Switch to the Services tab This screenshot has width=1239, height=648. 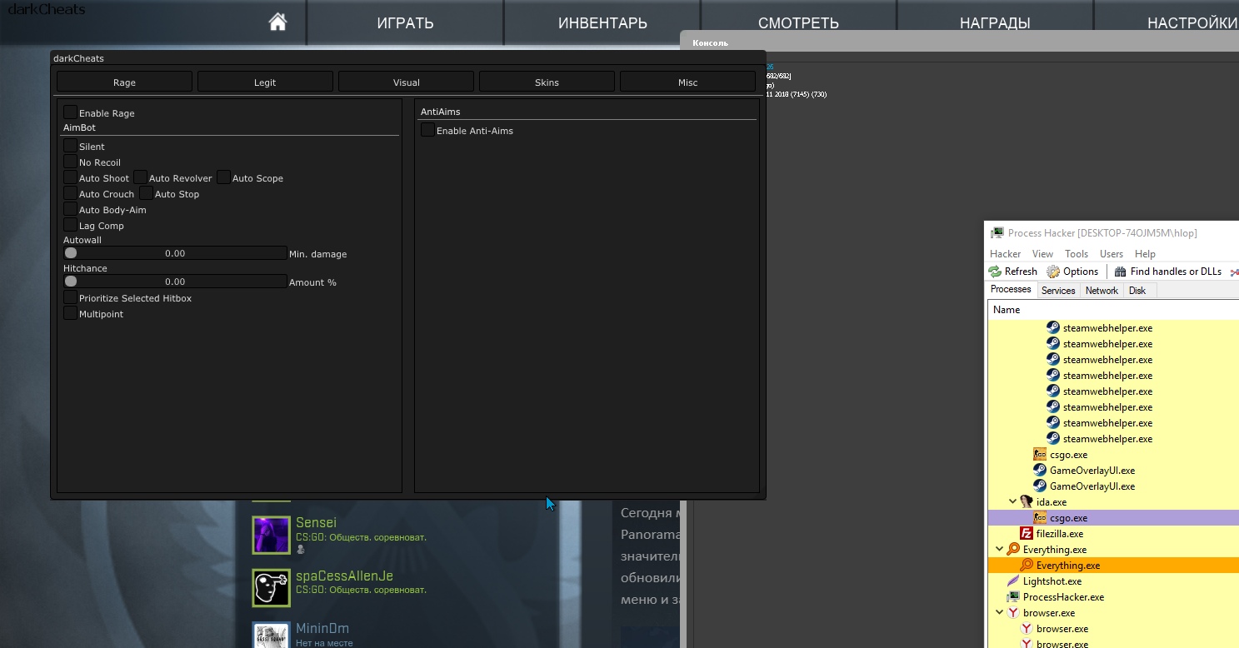pyautogui.click(x=1058, y=291)
